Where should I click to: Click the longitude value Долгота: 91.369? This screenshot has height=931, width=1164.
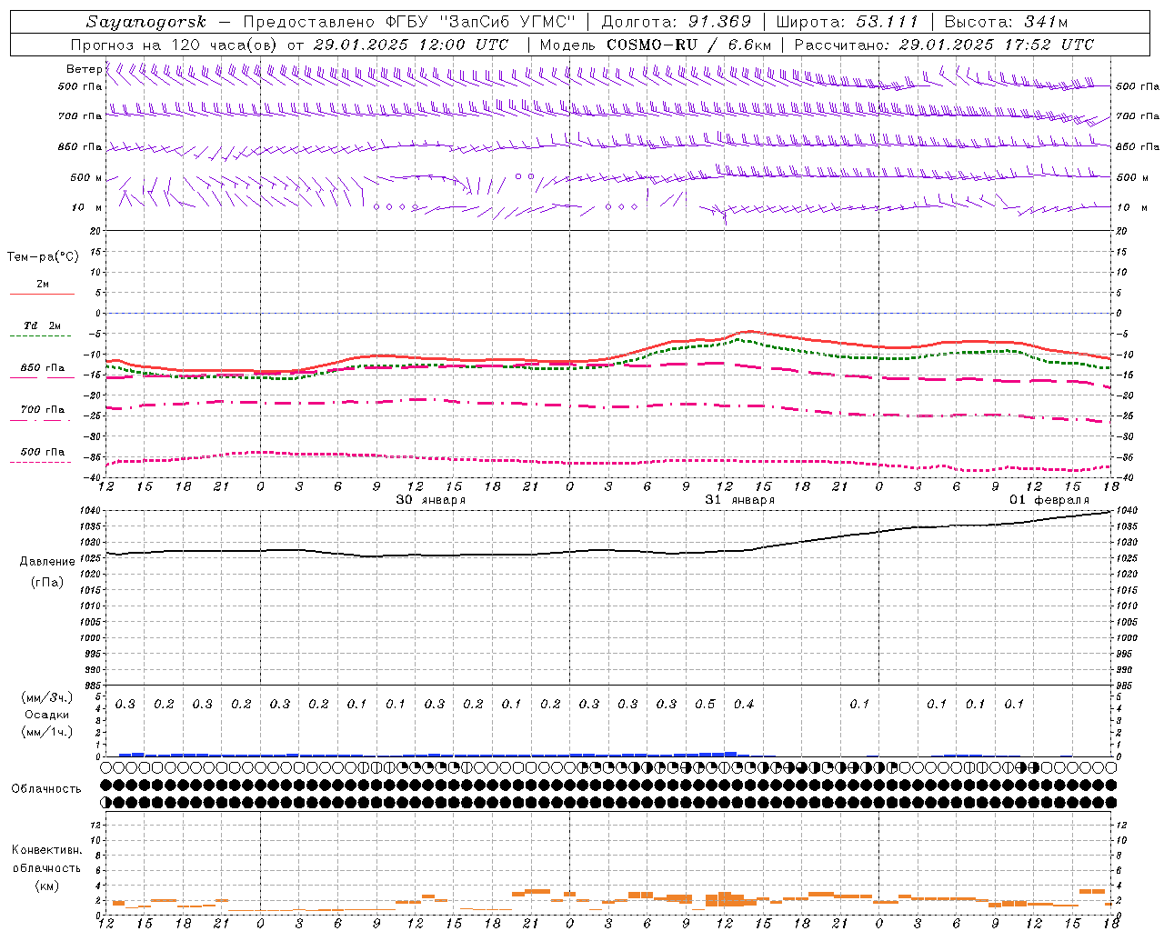pos(677,22)
